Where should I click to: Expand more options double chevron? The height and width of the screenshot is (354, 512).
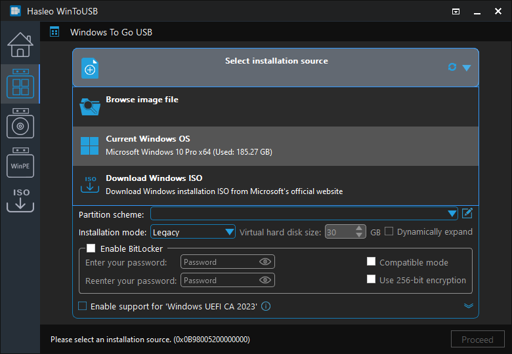[x=469, y=305]
